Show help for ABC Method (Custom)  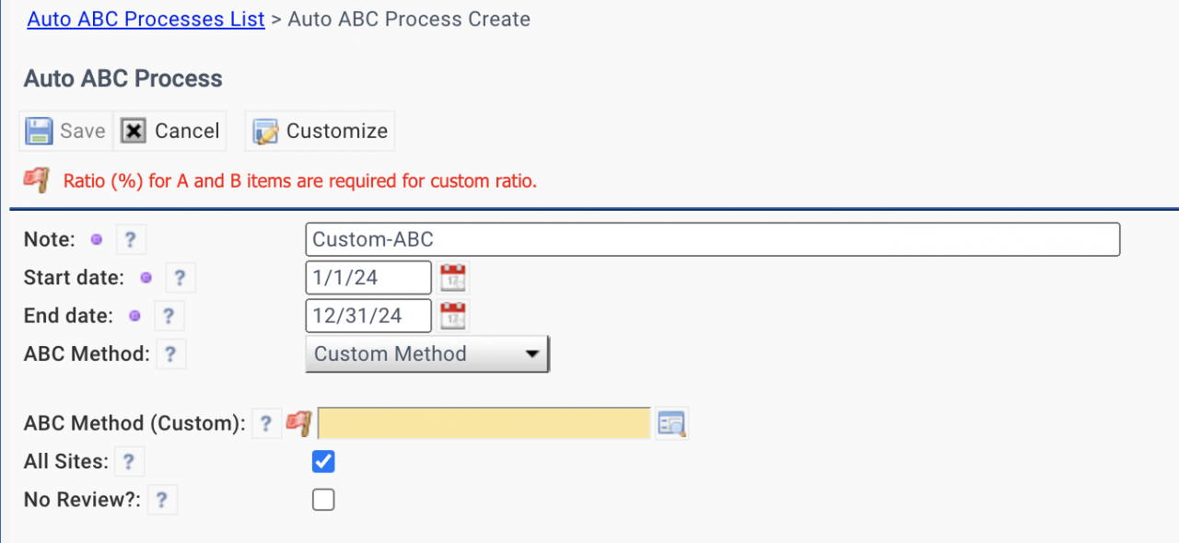266,423
